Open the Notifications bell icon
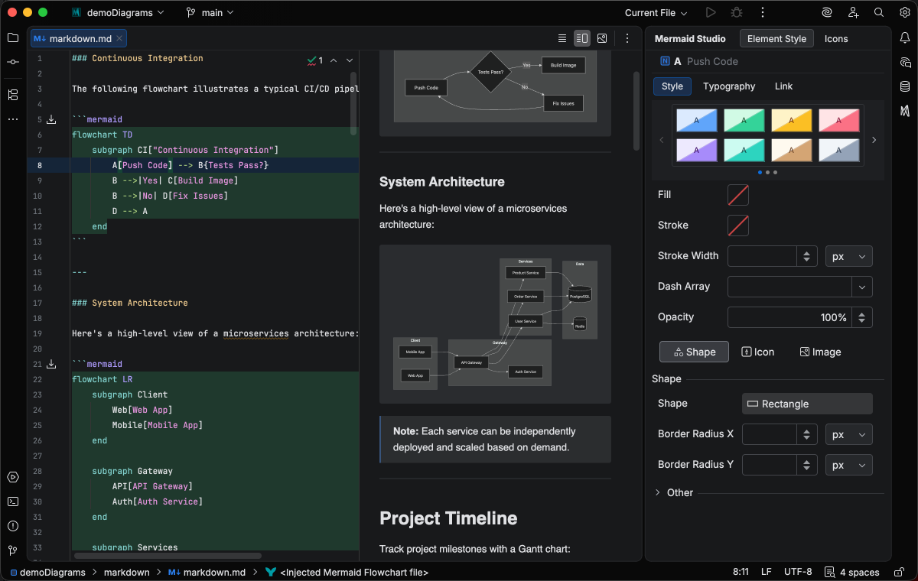Image resolution: width=918 pixels, height=581 pixels. (x=905, y=37)
